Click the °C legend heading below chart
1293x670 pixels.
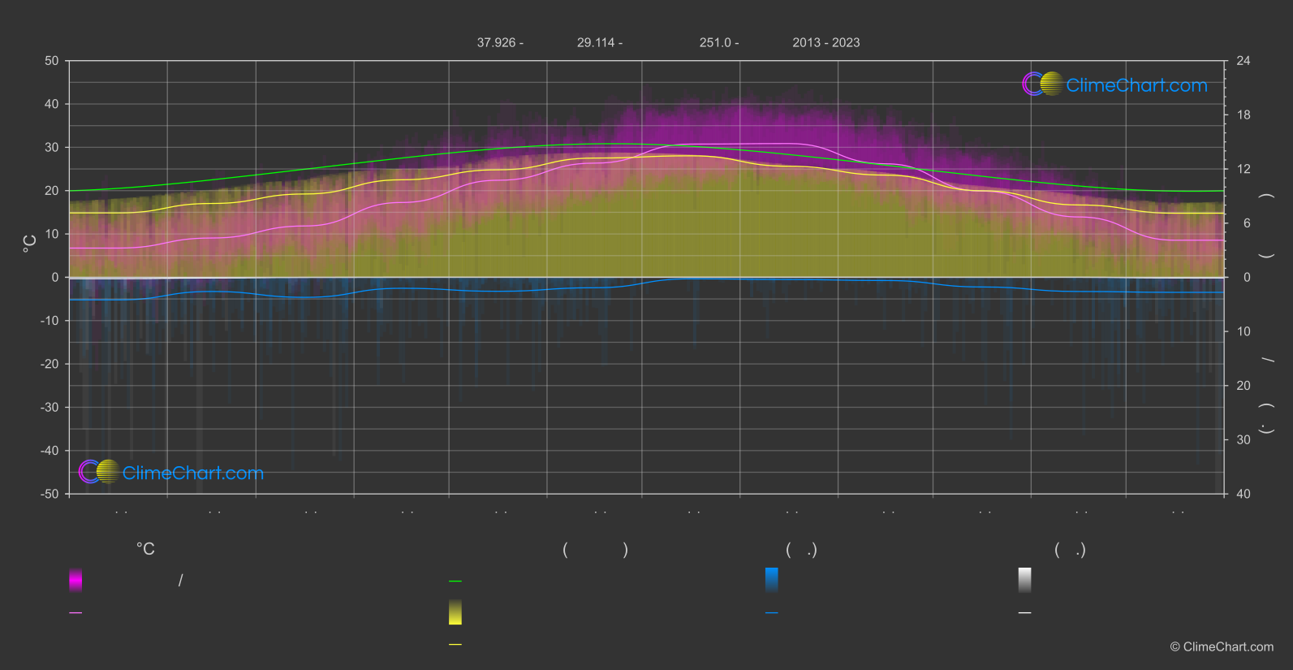click(145, 550)
